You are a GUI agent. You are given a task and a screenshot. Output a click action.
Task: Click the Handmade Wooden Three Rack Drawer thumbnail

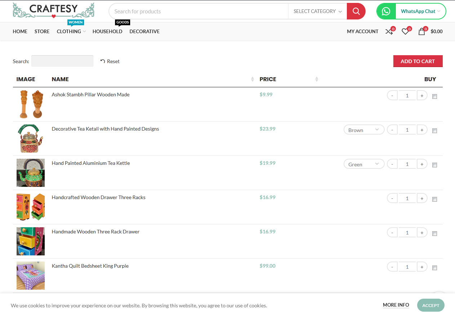(x=31, y=241)
